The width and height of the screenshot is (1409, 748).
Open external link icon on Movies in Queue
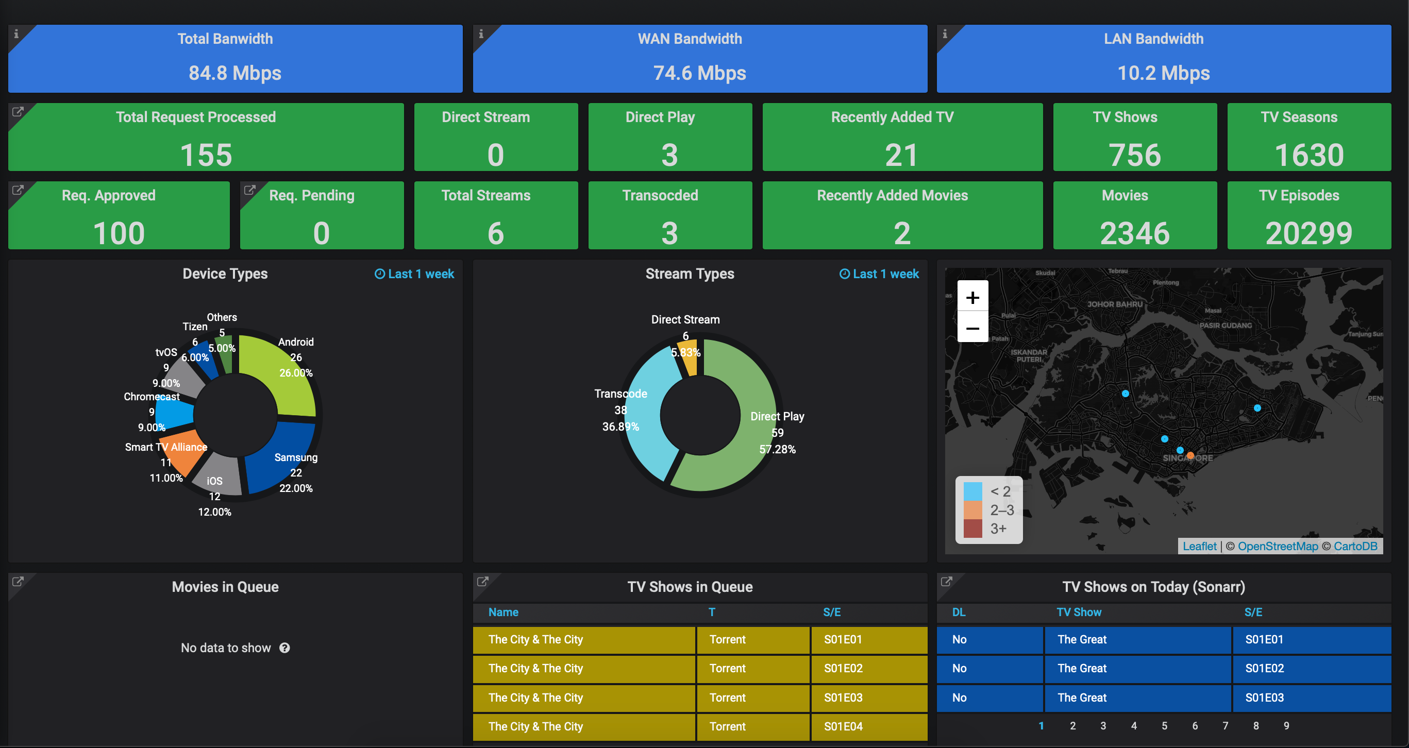point(18,581)
